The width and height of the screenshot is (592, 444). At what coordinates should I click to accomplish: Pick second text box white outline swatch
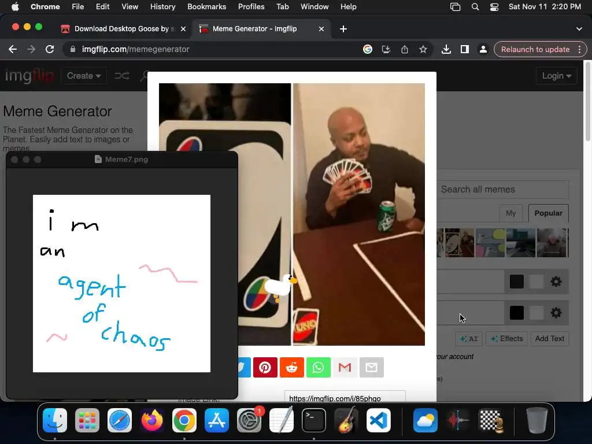(x=536, y=313)
